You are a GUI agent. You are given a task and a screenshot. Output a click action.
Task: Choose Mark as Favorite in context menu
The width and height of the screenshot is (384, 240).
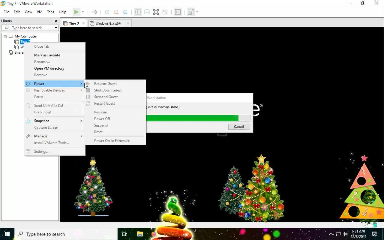tap(47, 55)
